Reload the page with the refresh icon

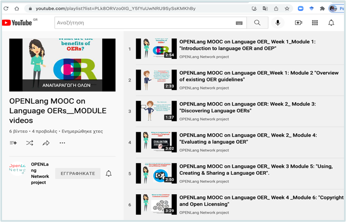[6, 8]
